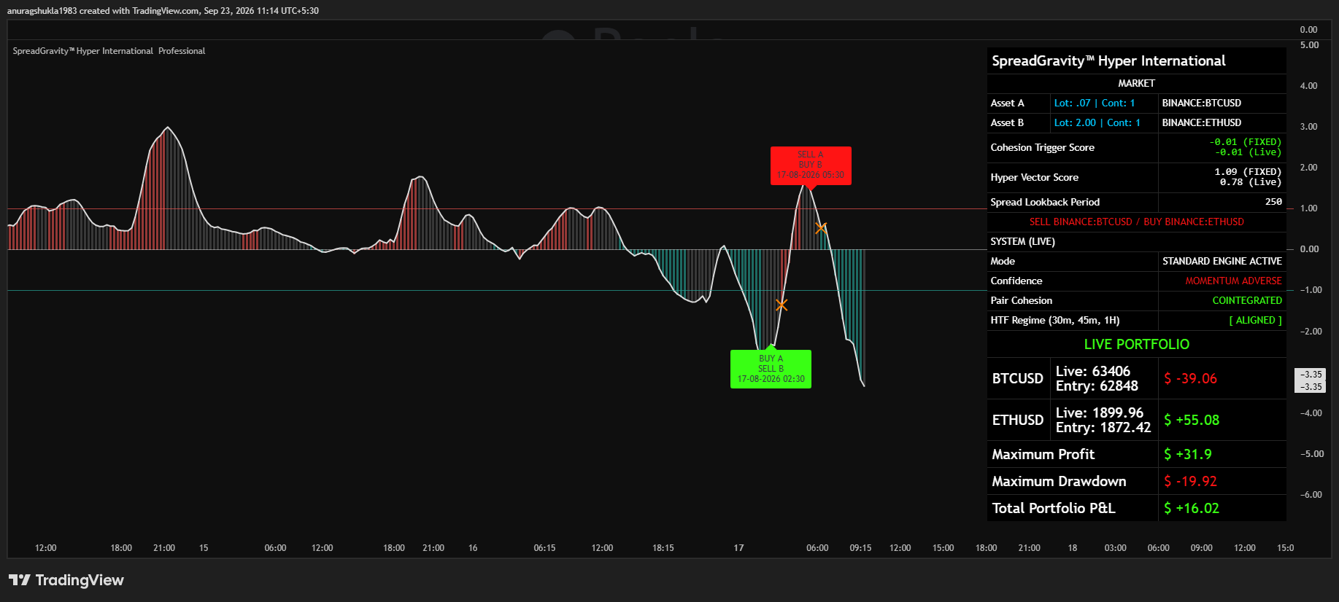
Task: Click the 'Live: 1899.96' ETH price
Action: coord(1099,413)
